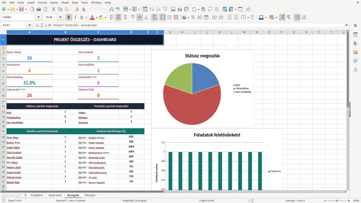Open the Font Color dropdown arrow
Screen dimensions: 361x203
97,17
